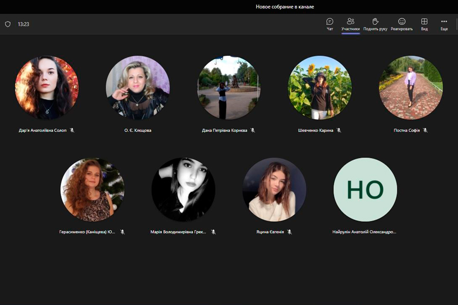Click muted microphone icon beside Постна Софія
458x305 pixels.
click(425, 130)
